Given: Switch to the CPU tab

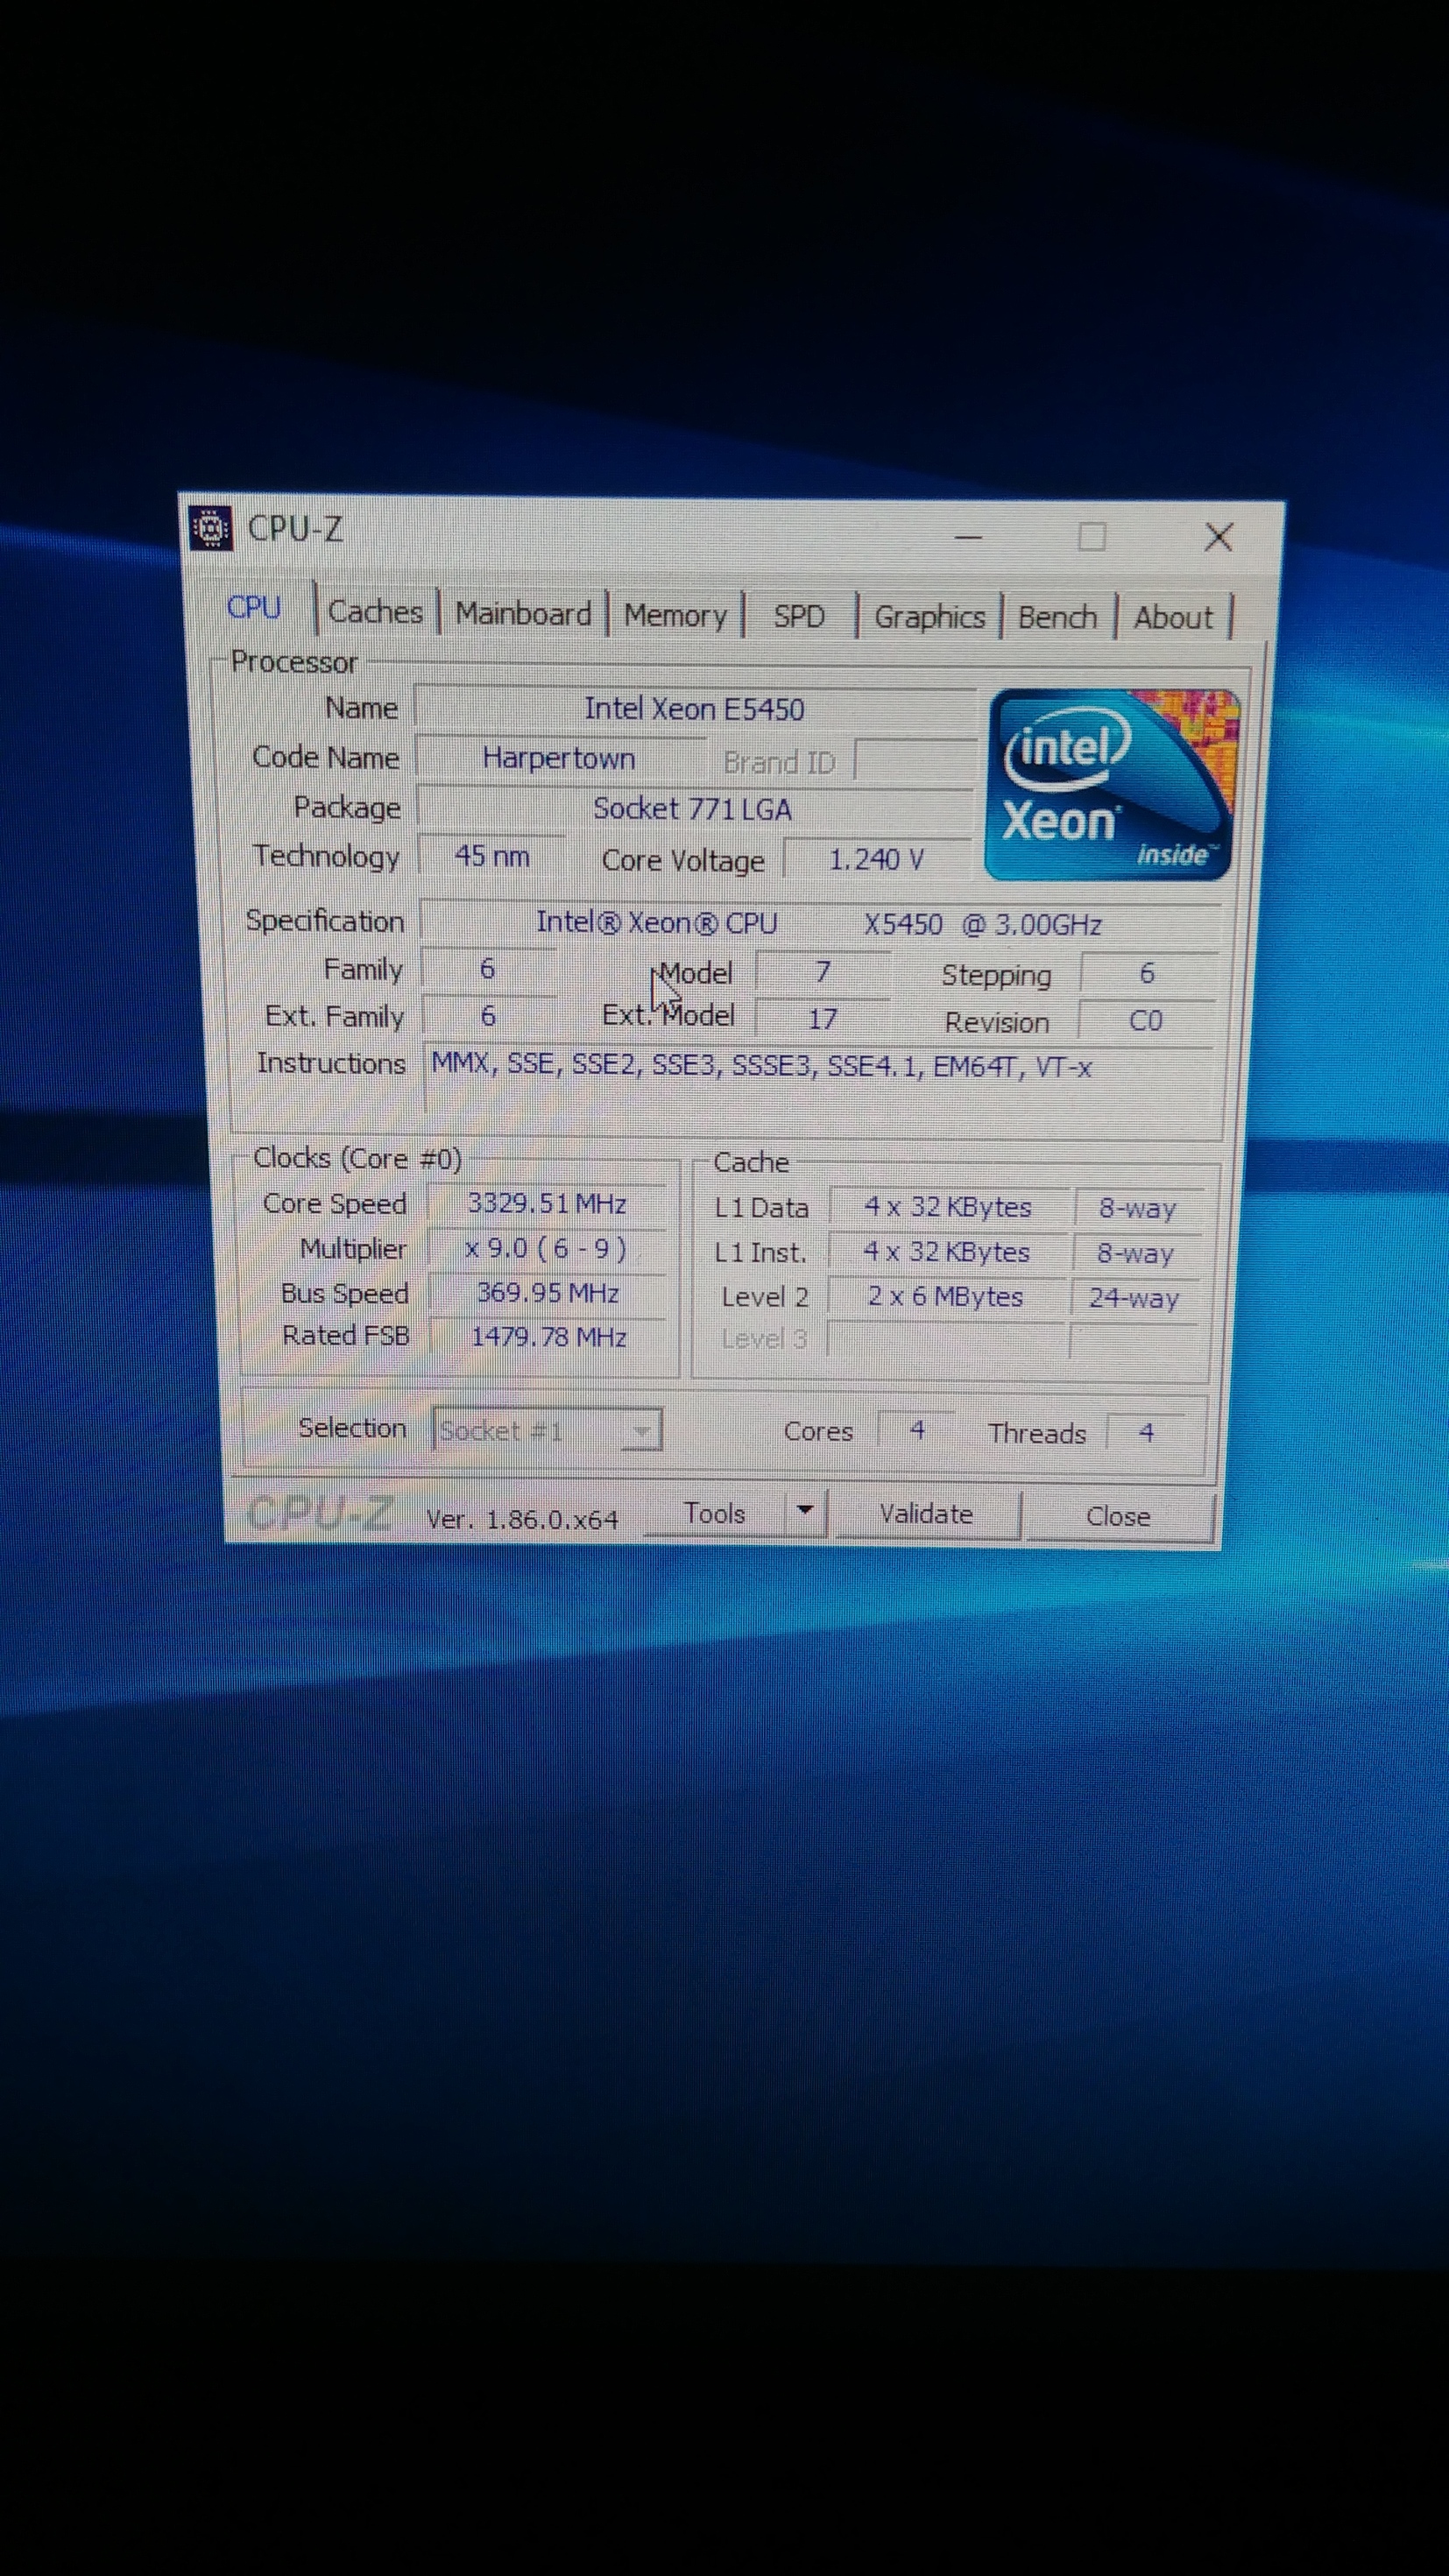Looking at the screenshot, I should [254, 607].
